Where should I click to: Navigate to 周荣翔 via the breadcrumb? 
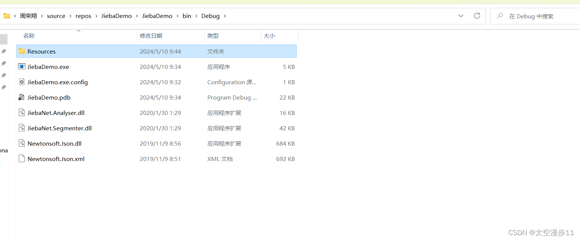(x=28, y=16)
